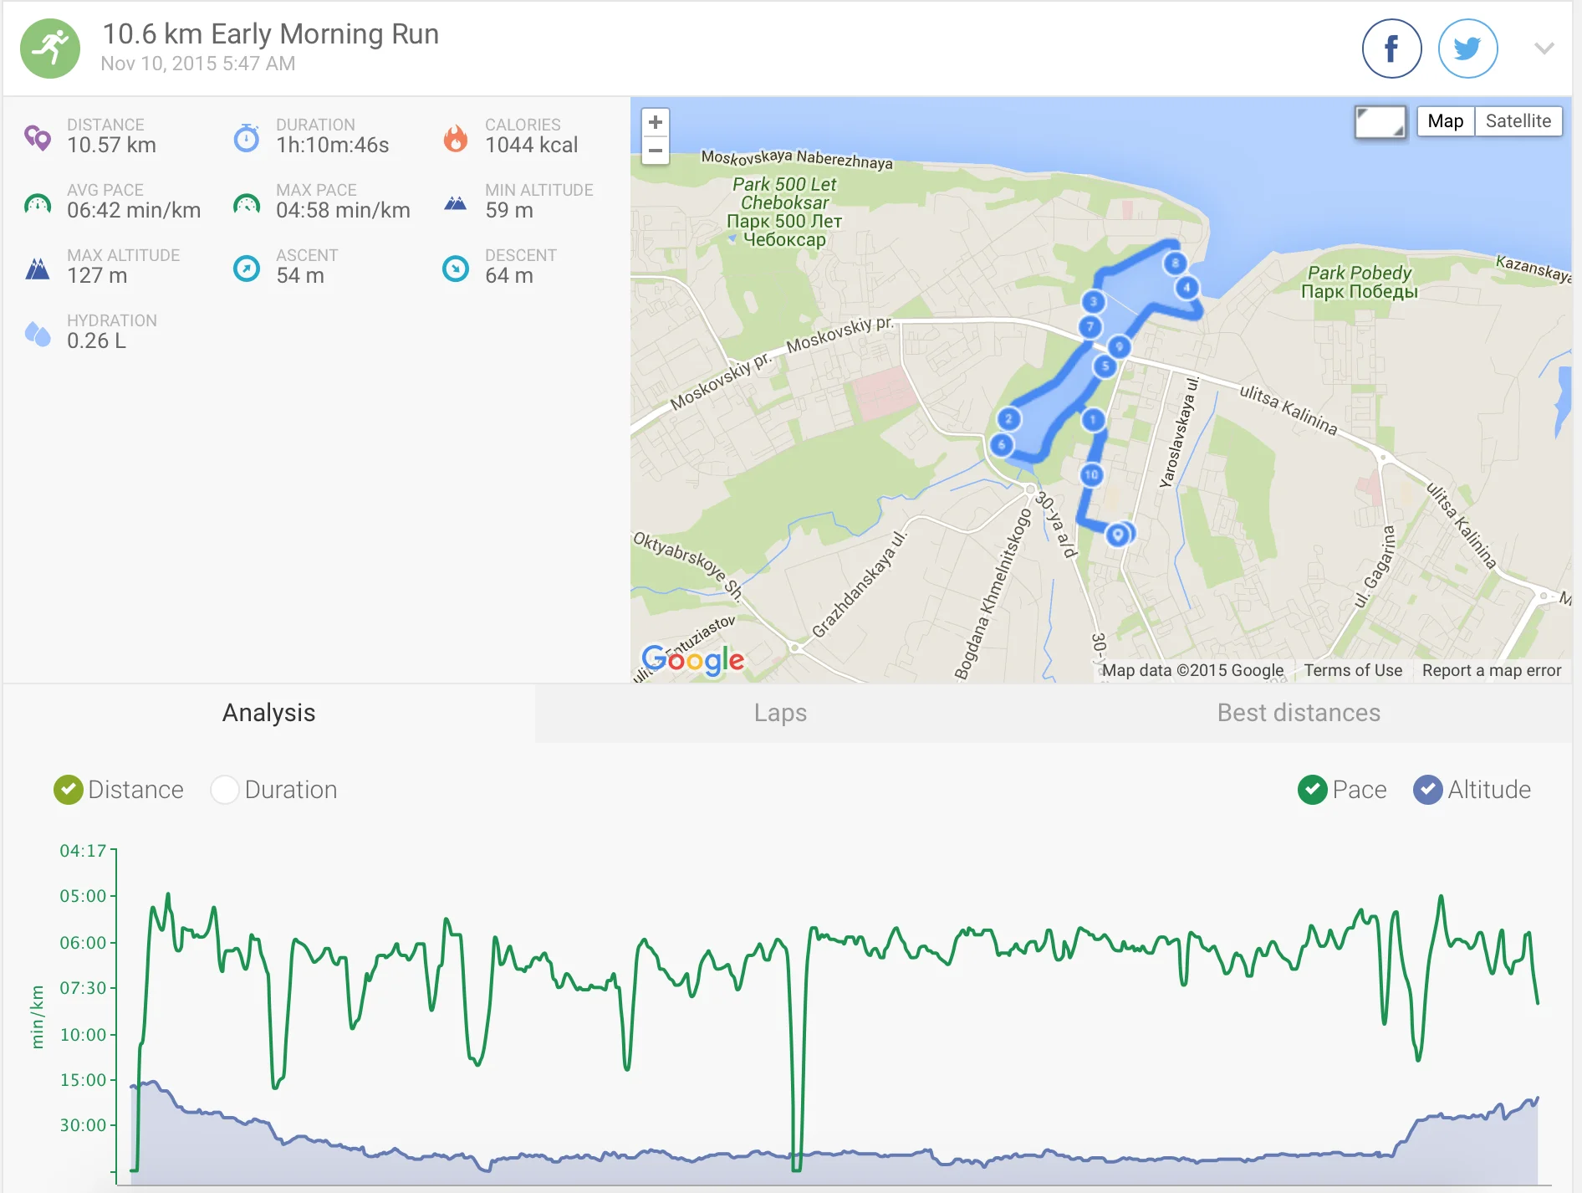Expand the activity options chevron
The width and height of the screenshot is (1582, 1193).
tap(1544, 49)
